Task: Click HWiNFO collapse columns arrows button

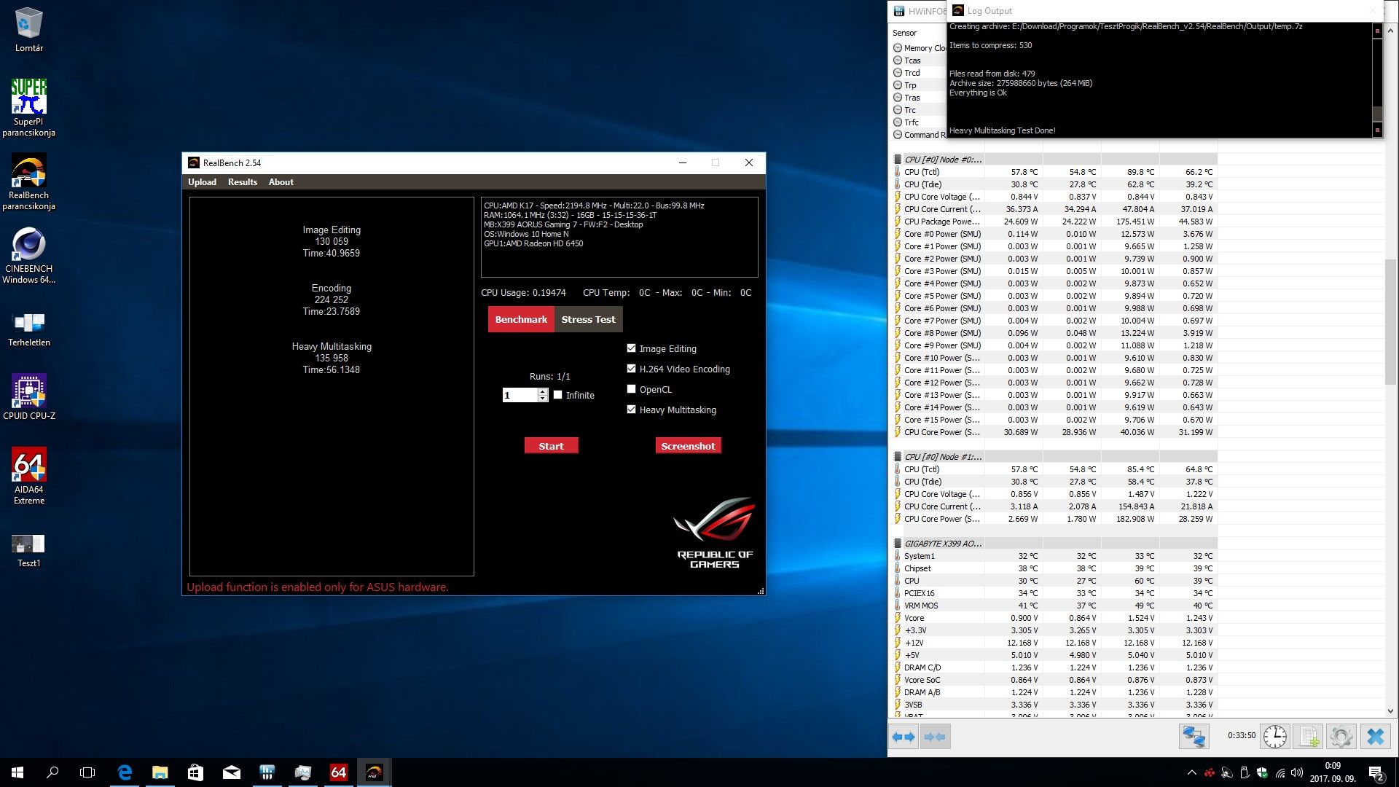Action: [x=935, y=737]
